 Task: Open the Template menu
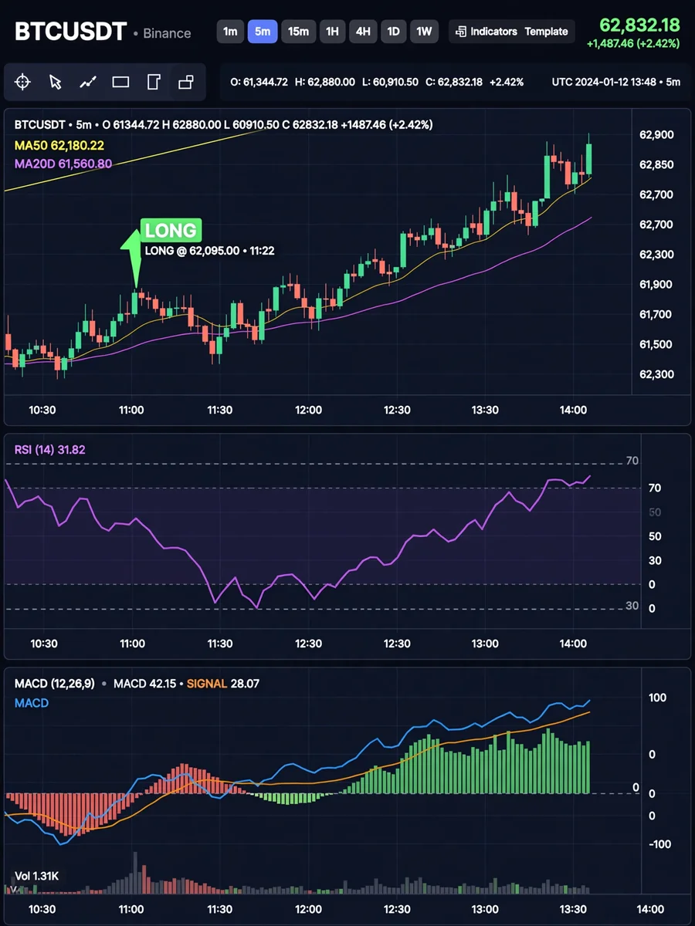[546, 32]
